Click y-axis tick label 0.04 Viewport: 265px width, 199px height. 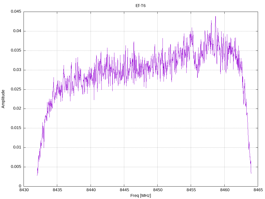(17, 31)
